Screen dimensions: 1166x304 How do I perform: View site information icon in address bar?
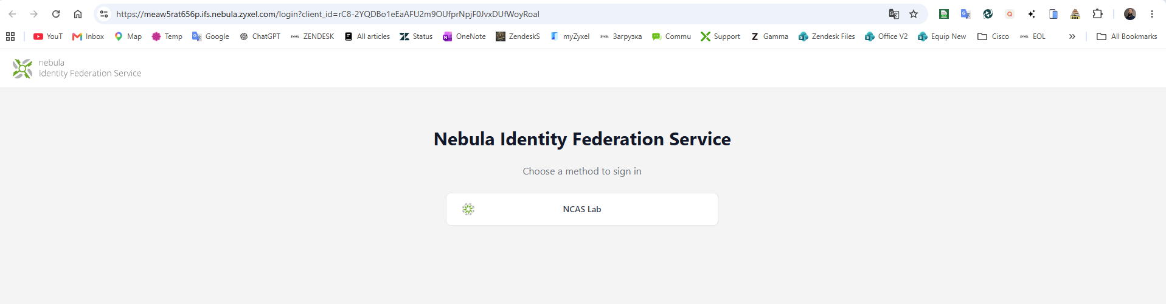tap(104, 14)
